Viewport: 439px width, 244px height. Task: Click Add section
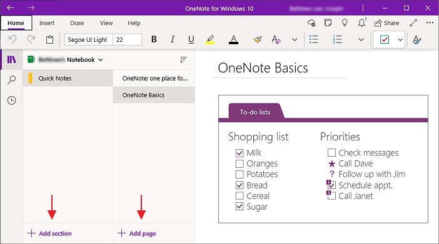[x=50, y=233]
